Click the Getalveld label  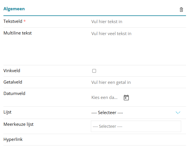click(13, 82)
